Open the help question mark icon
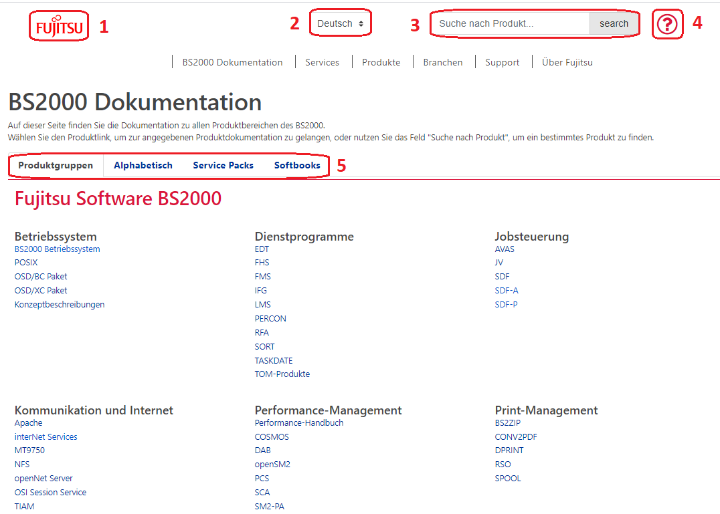 (667, 25)
